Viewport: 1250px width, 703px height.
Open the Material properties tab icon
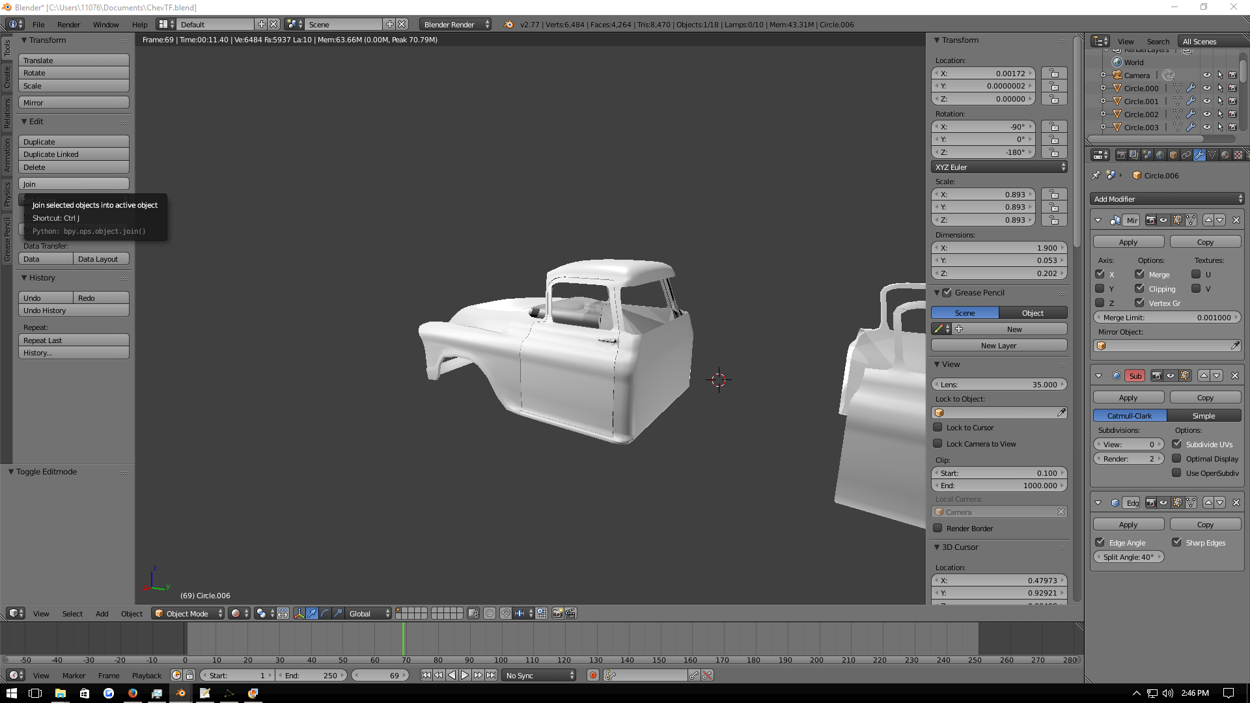pyautogui.click(x=1225, y=155)
